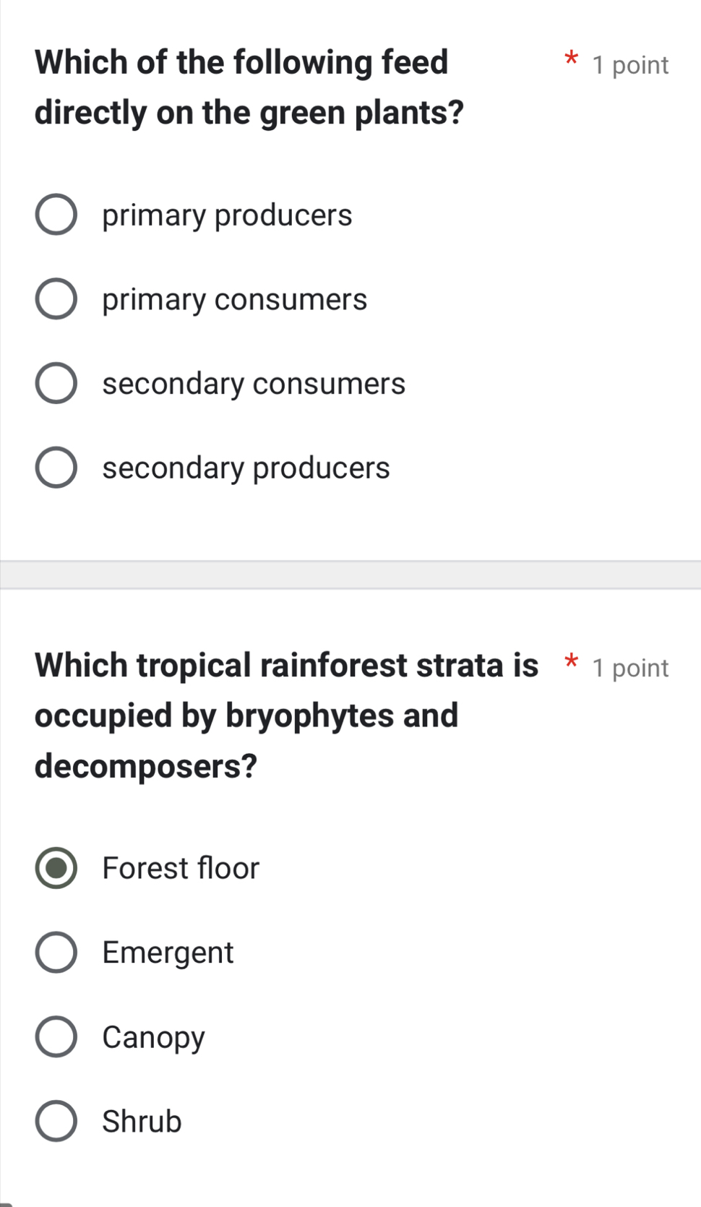Click the selected "Forest floor" radio button

pyautogui.click(x=56, y=868)
